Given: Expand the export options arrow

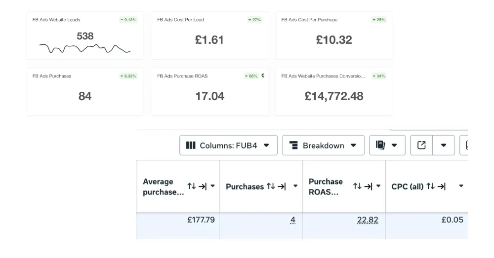Looking at the screenshot, I should tap(444, 146).
